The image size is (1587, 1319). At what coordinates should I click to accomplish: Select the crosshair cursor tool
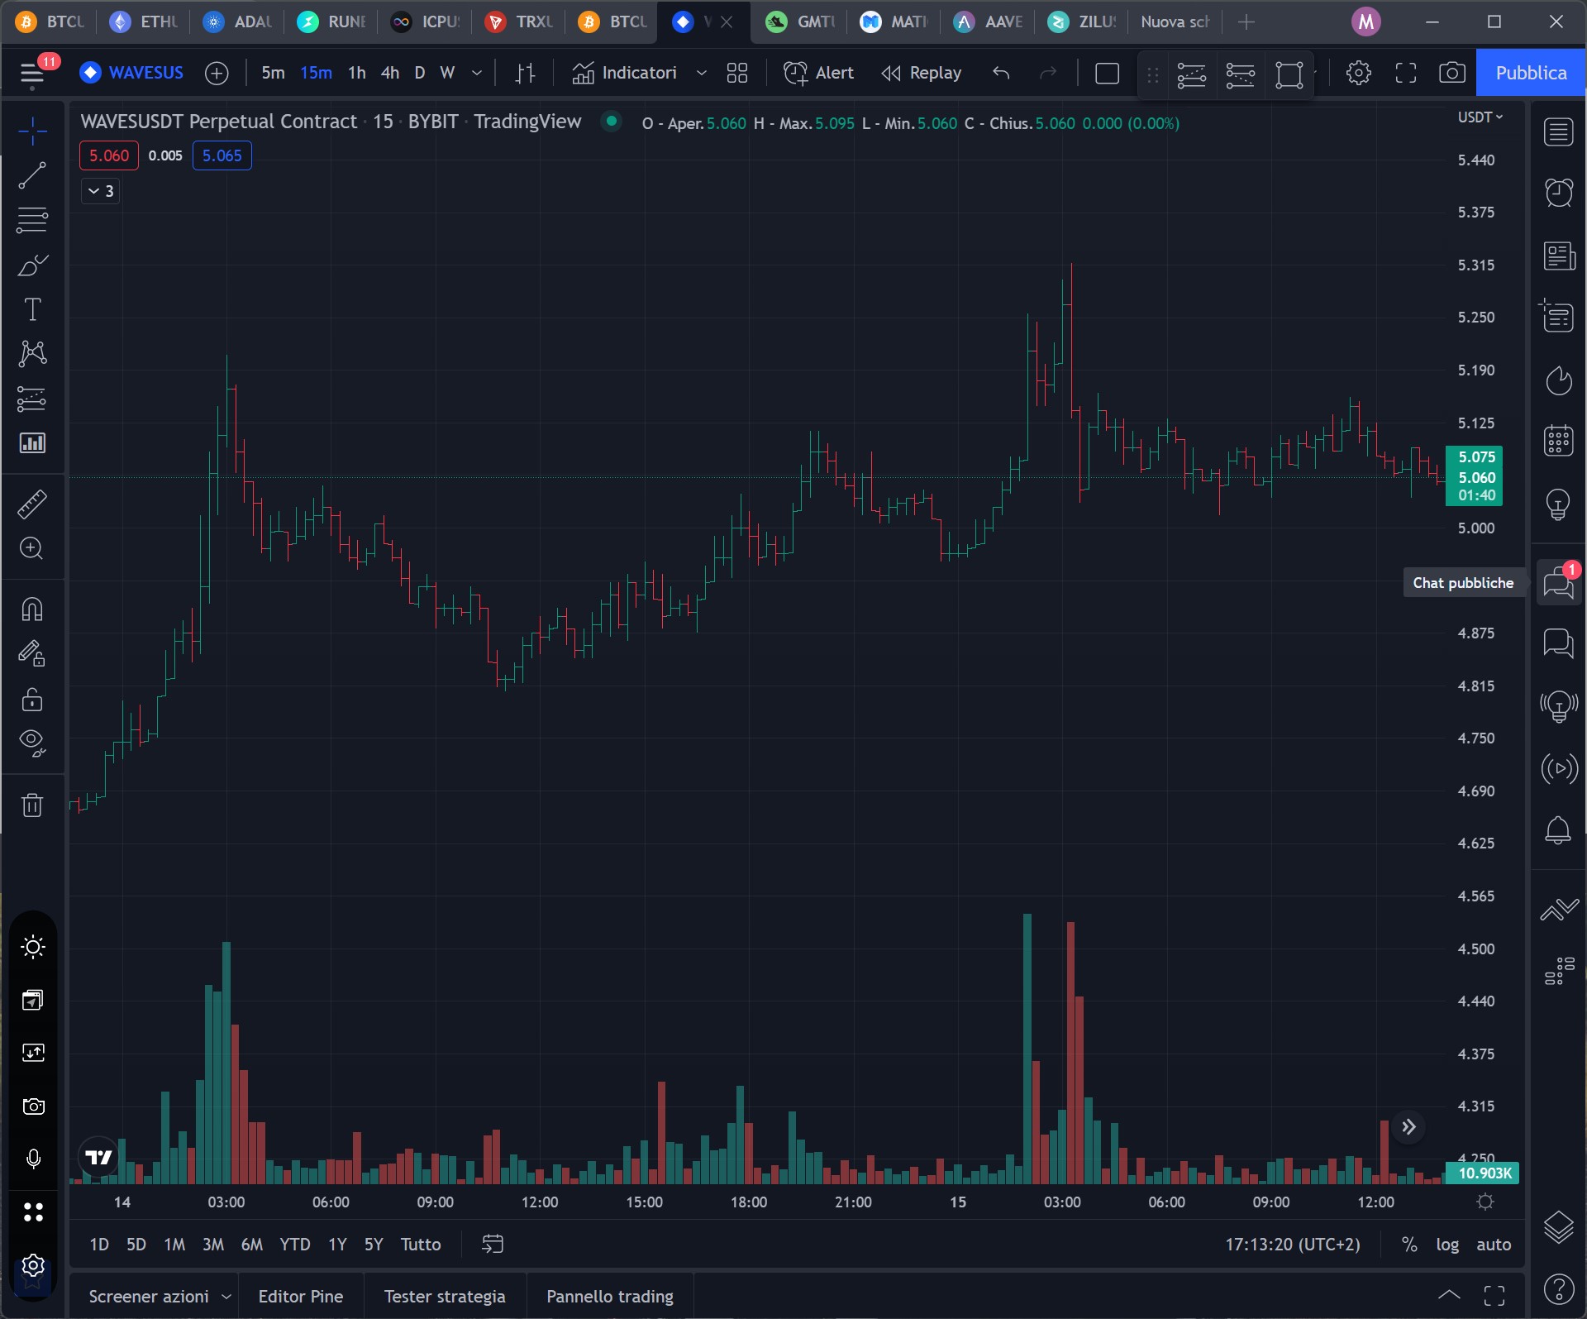(32, 131)
